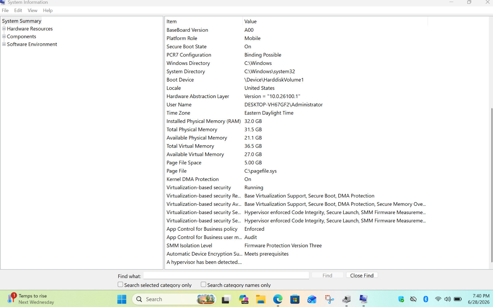Click DESKTOP-VH67GF2\Administrator value
The width and height of the screenshot is (493, 307).
point(283,105)
